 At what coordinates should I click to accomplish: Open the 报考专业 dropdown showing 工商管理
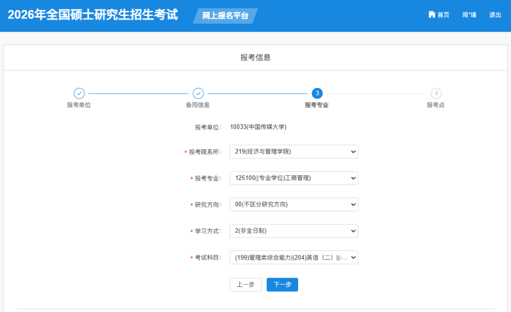293,178
